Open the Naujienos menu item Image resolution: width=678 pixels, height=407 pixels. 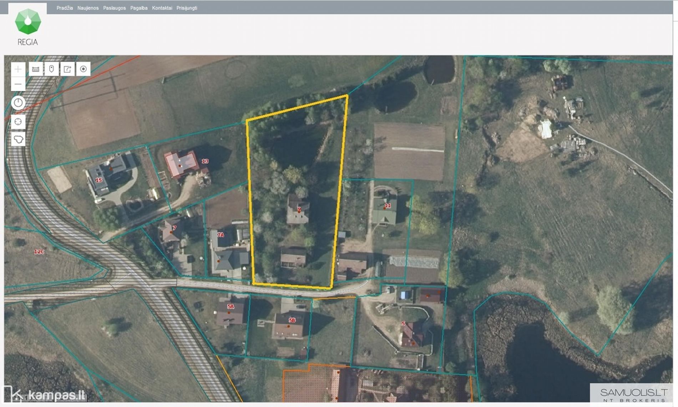point(88,8)
